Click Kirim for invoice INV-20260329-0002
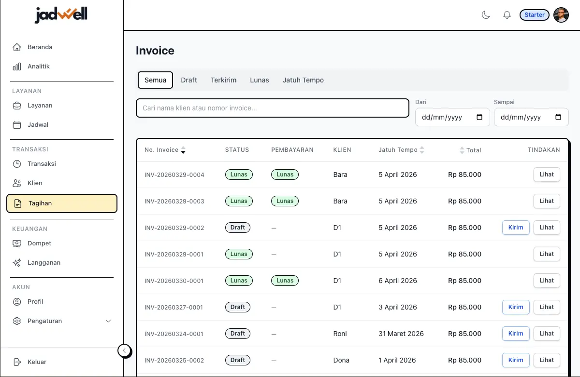This screenshot has width=580, height=377. tap(516, 227)
